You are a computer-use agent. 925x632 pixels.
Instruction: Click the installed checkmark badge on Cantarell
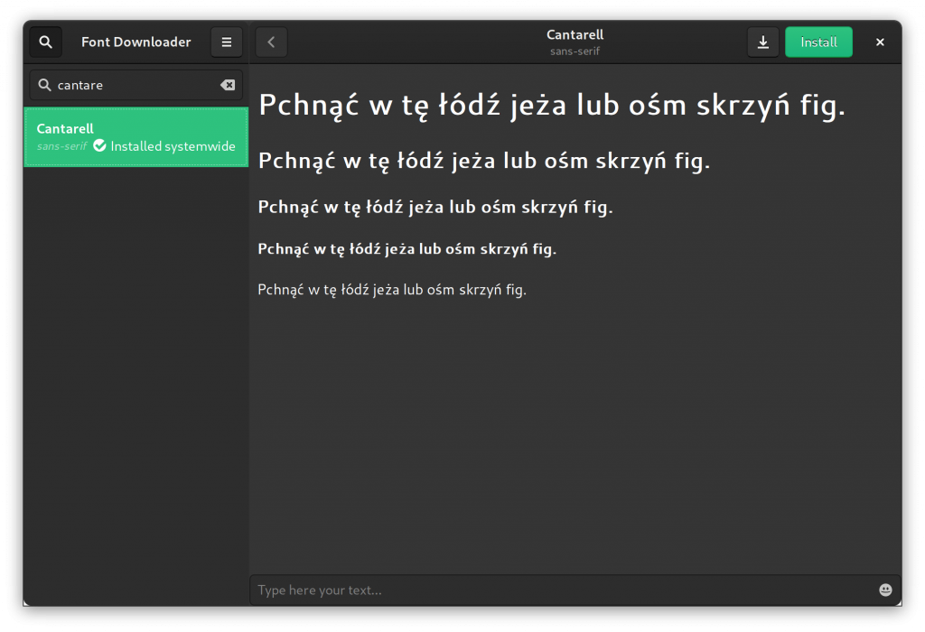pyautogui.click(x=99, y=145)
